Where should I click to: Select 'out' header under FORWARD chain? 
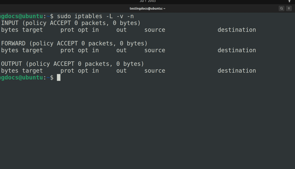(x=121, y=50)
